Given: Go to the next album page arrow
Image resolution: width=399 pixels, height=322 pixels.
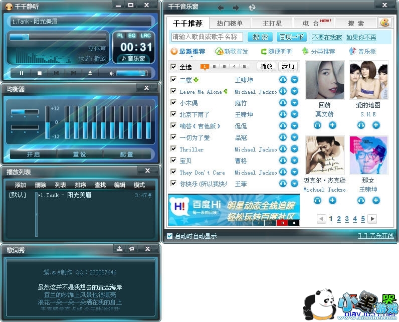Looking at the screenshot, I should pyautogui.click(x=372, y=219).
